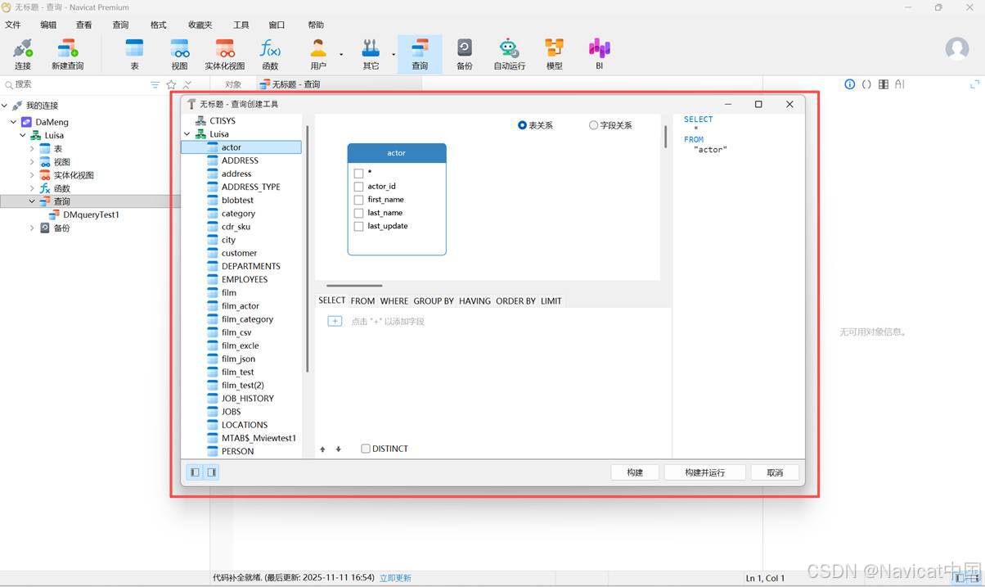Image resolution: width=985 pixels, height=587 pixels.
Task: Check the * all-columns checkbox in actor
Action: tap(358, 174)
